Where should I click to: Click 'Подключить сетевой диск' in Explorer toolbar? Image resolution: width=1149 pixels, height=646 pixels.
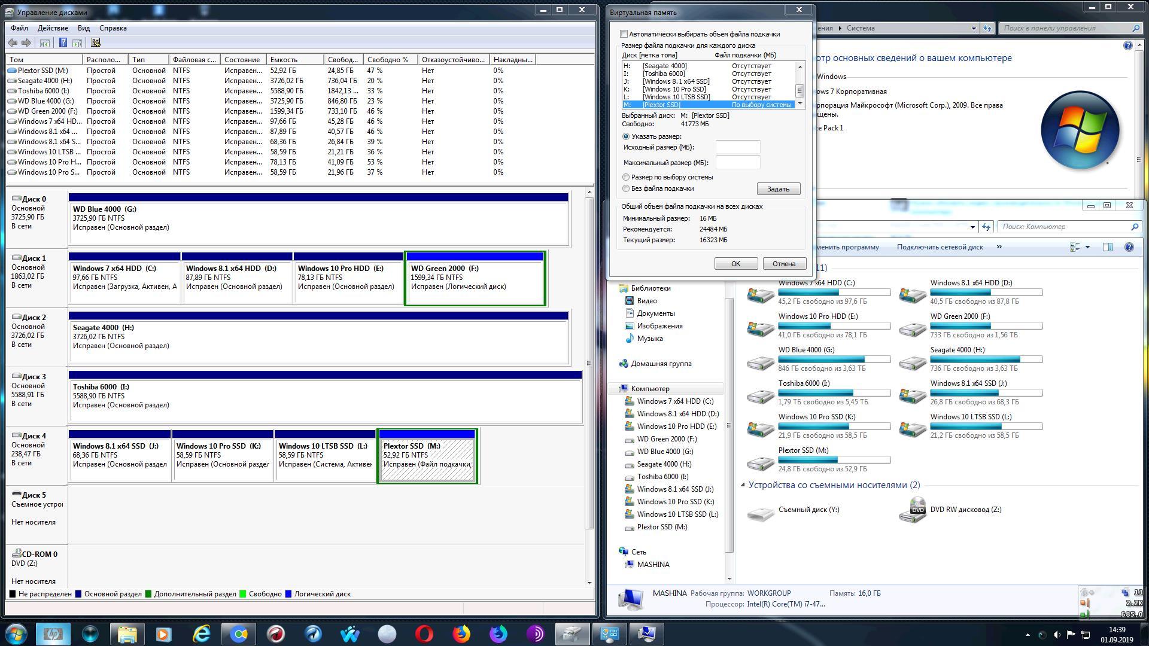pyautogui.click(x=940, y=247)
